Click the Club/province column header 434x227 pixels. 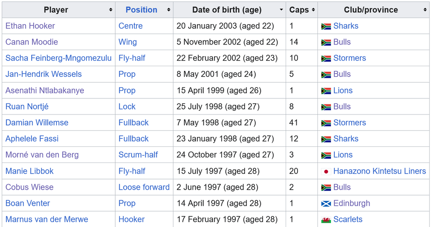(371, 10)
